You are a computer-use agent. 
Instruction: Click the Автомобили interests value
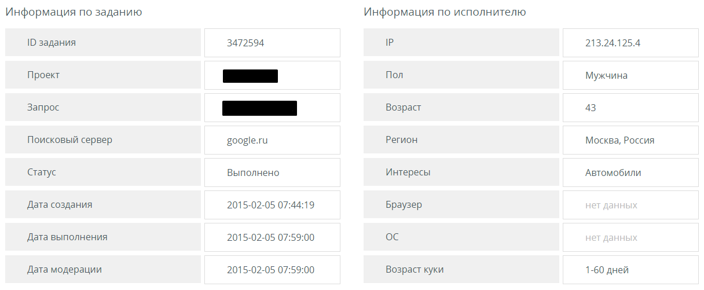tap(613, 172)
